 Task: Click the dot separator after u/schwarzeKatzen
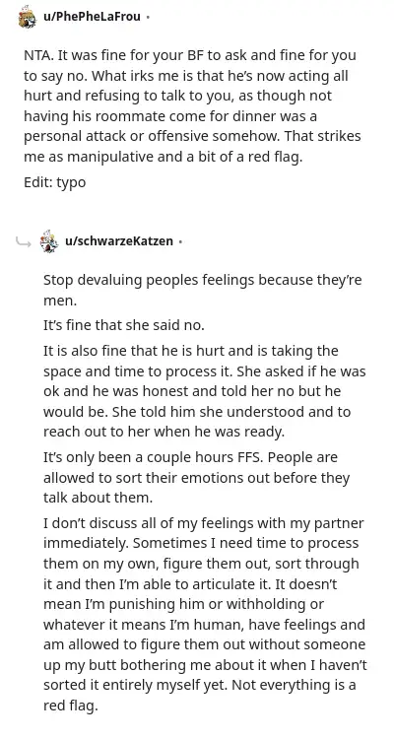point(180,242)
